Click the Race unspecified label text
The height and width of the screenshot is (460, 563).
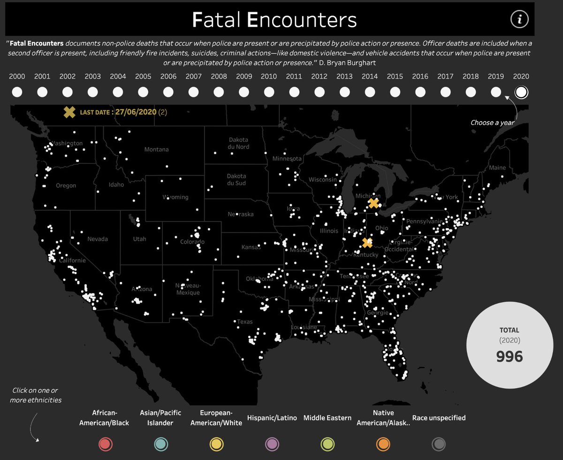point(439,417)
